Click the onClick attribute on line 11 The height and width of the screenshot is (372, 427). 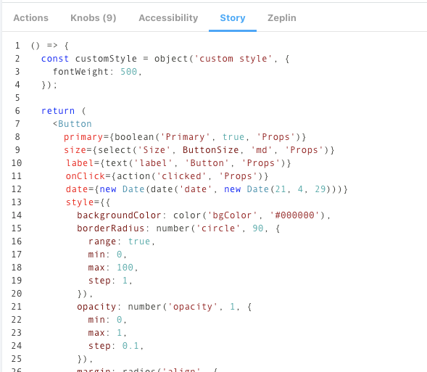86,176
